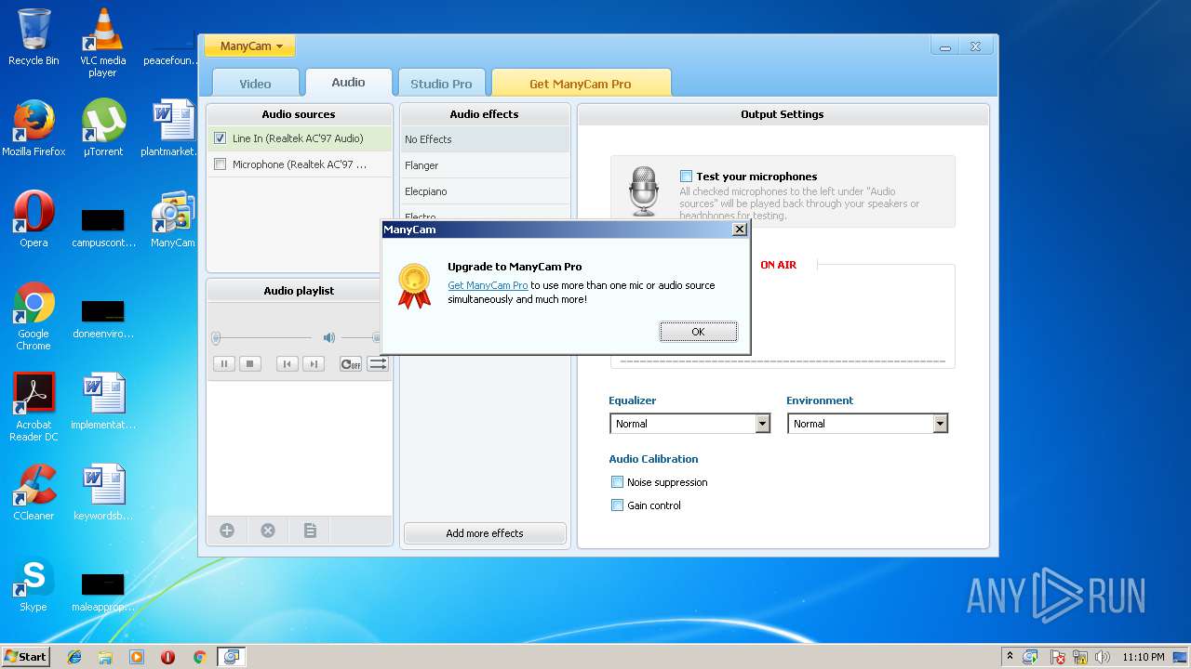Open Windows Explorer folder in taskbar

[105, 657]
